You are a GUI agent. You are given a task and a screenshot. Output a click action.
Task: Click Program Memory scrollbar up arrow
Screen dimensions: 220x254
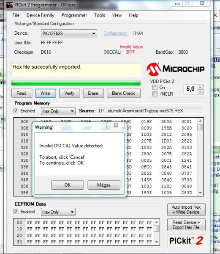pos(200,121)
